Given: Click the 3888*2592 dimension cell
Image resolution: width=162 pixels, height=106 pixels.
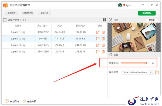Looking at the screenshot, I should point(43,32).
